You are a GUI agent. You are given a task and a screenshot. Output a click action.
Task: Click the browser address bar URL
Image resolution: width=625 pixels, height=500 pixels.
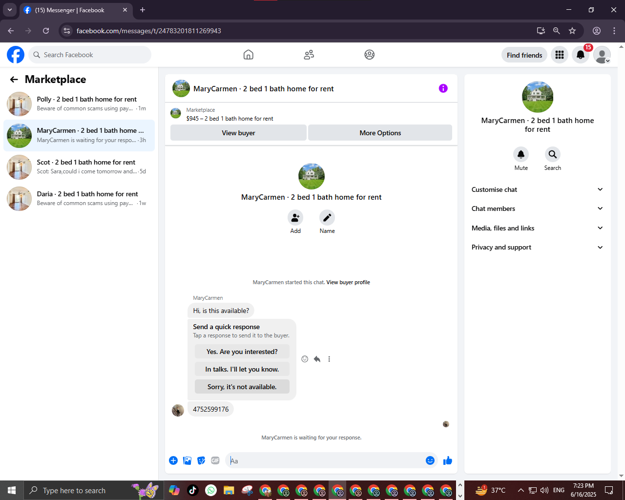[x=149, y=31]
